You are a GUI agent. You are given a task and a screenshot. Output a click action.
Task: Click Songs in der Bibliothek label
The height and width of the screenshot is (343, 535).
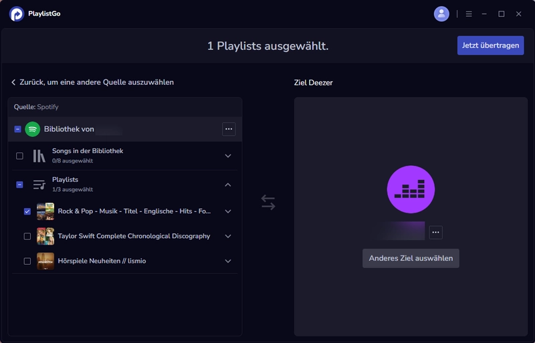click(88, 151)
